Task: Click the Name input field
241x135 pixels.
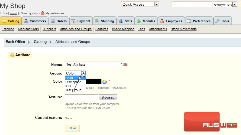Action: (x=92, y=65)
